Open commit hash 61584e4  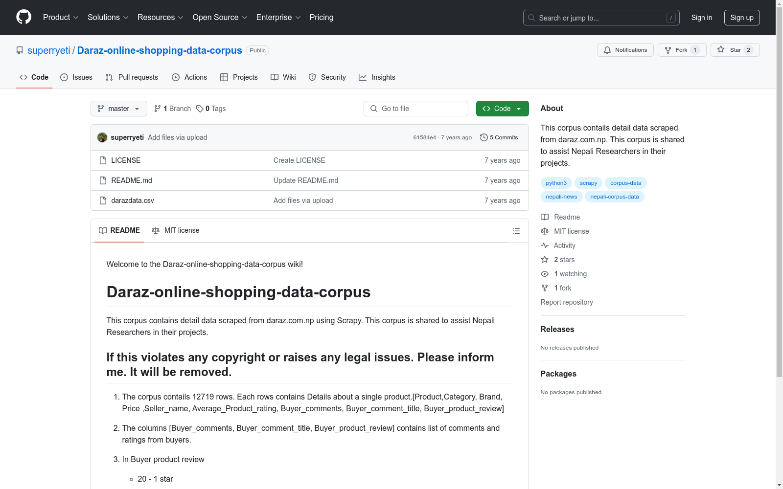click(424, 137)
